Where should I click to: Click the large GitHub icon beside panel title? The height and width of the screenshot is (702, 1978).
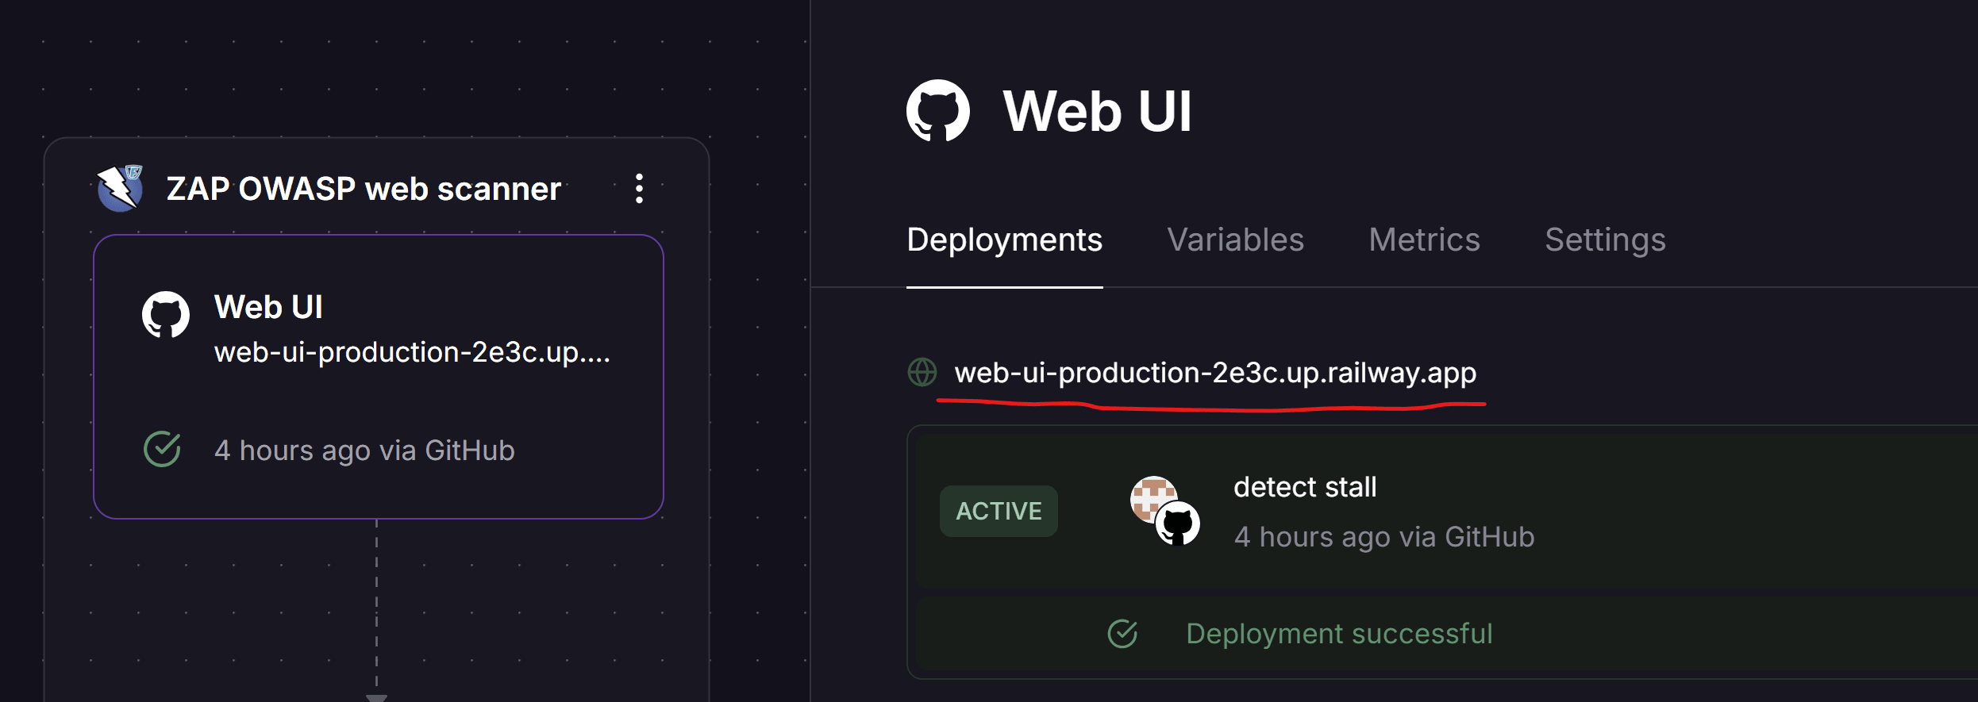click(x=938, y=110)
